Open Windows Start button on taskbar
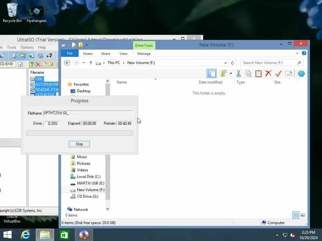 point(8,234)
